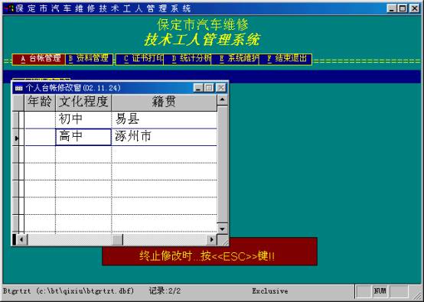Select the 文化程度 column header
424x302 pixels.
tap(83, 102)
